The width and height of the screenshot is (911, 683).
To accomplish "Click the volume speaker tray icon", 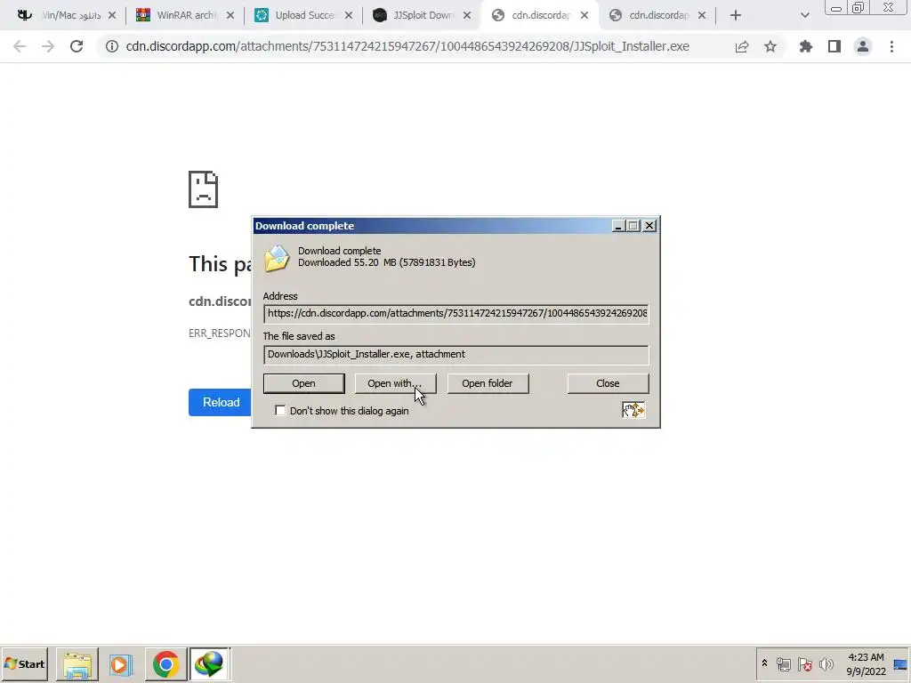I will 826,664.
